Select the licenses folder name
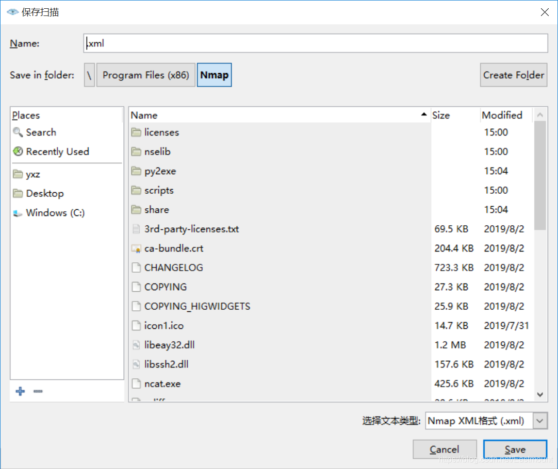Viewport: 558px width, 469px height. pyautogui.click(x=161, y=132)
